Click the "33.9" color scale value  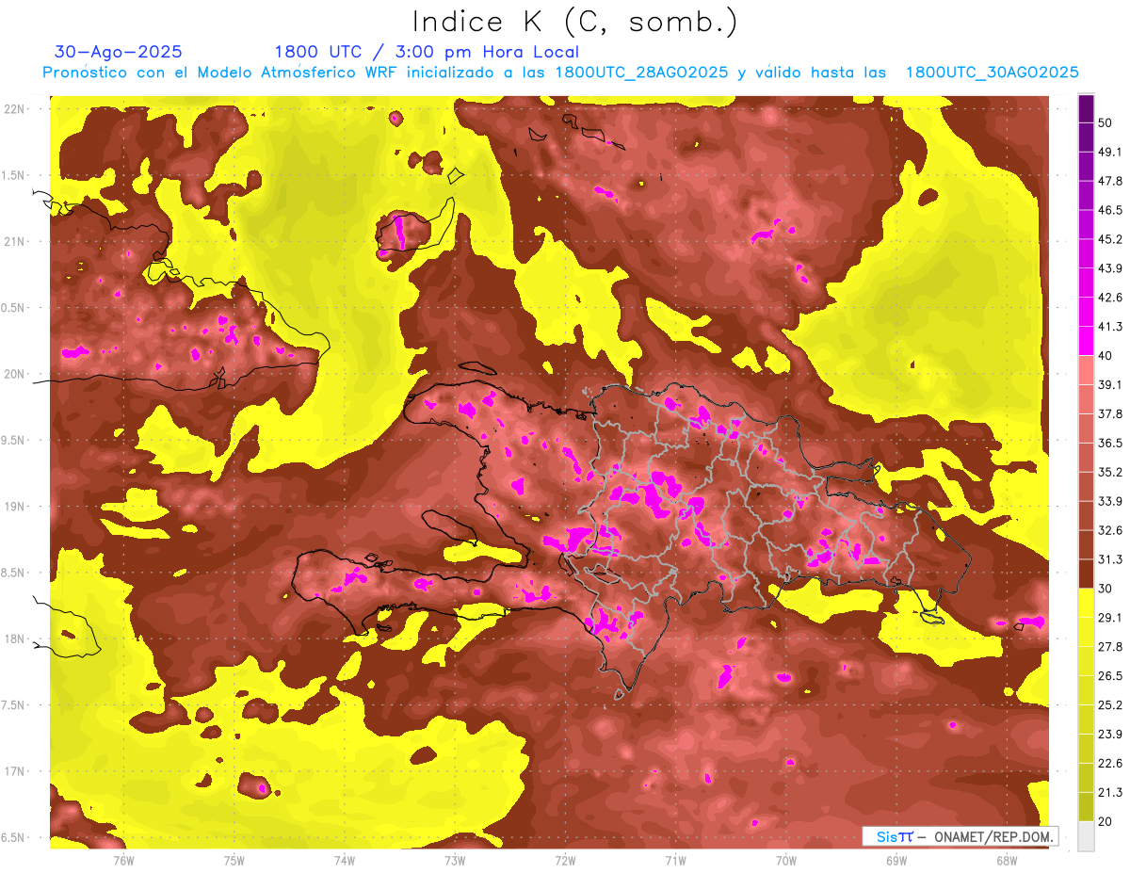pos(1109,501)
